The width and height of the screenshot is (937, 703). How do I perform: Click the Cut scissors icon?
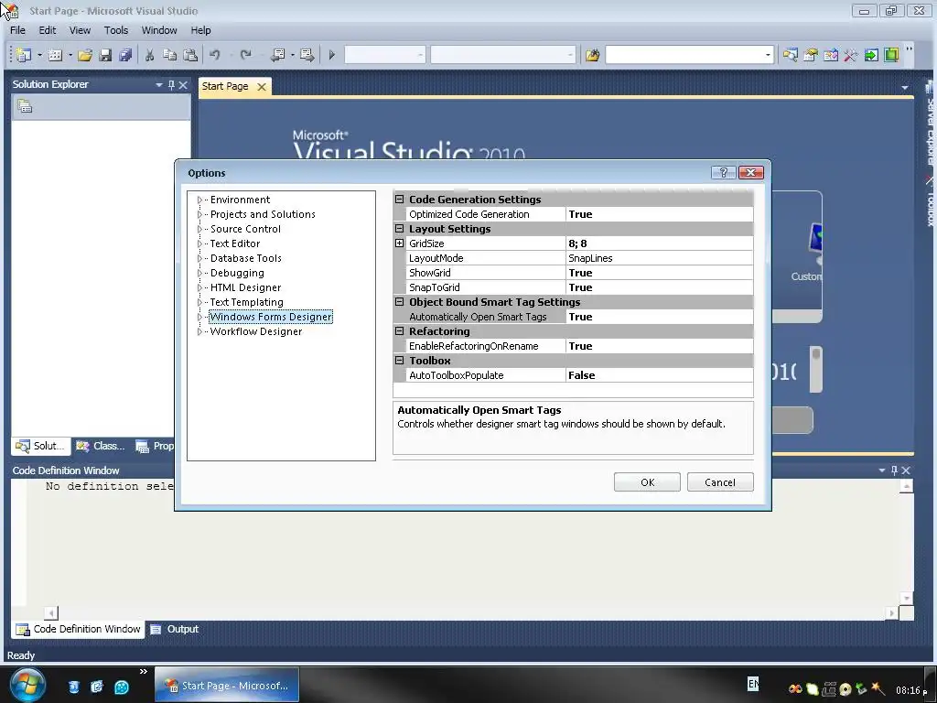[x=149, y=55]
